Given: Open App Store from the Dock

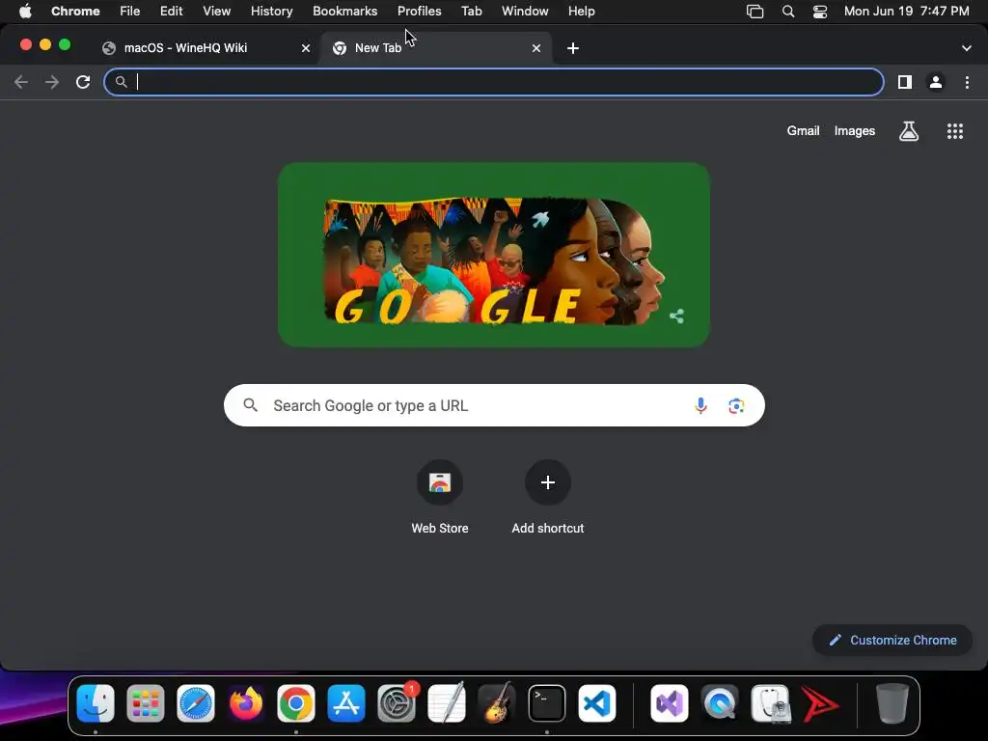Looking at the screenshot, I should 346,703.
